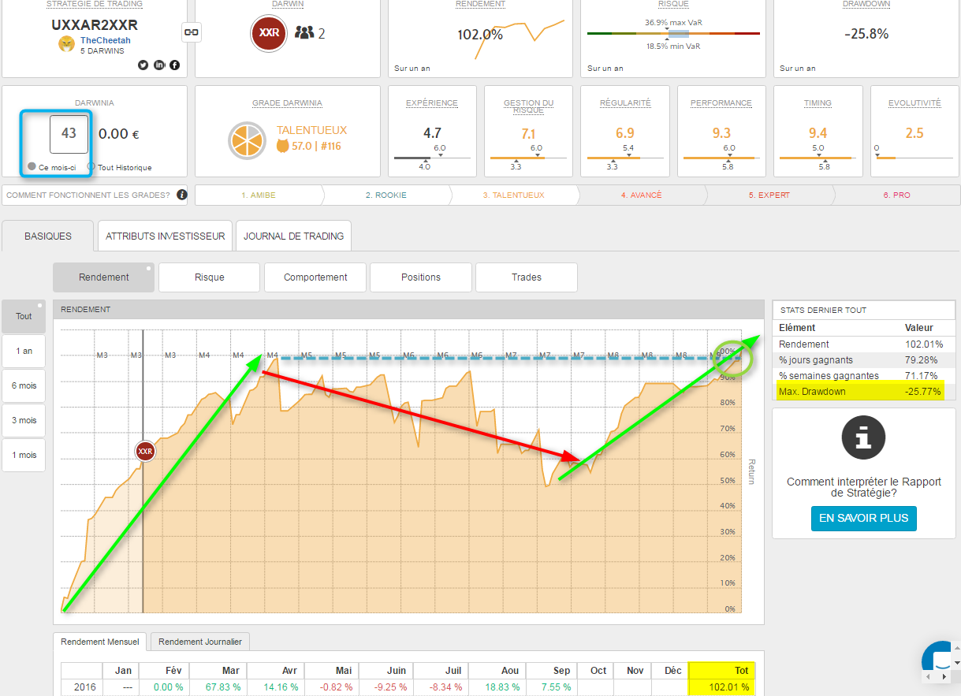Click the Twitter share icon
The width and height of the screenshot is (961, 696).
pyautogui.click(x=143, y=65)
